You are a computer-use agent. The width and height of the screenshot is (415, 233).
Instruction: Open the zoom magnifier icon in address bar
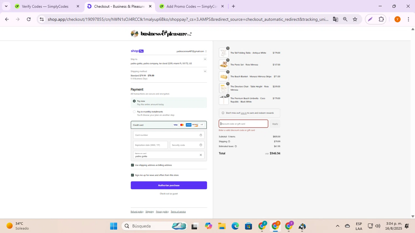[x=345, y=19]
